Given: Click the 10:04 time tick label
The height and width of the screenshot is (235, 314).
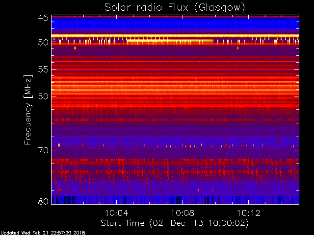Looking at the screenshot, I should [x=117, y=213].
